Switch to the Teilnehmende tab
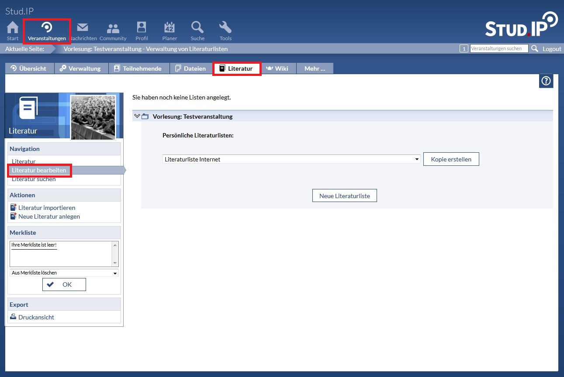This screenshot has height=377, width=564. (x=138, y=69)
